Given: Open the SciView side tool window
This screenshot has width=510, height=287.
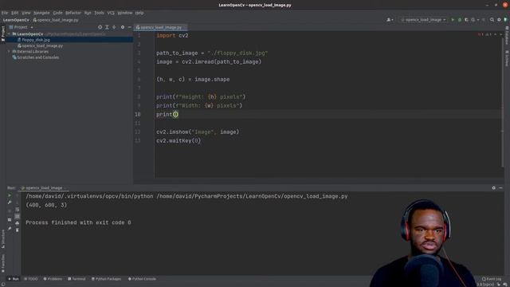Looking at the screenshot, I should coord(507,58).
